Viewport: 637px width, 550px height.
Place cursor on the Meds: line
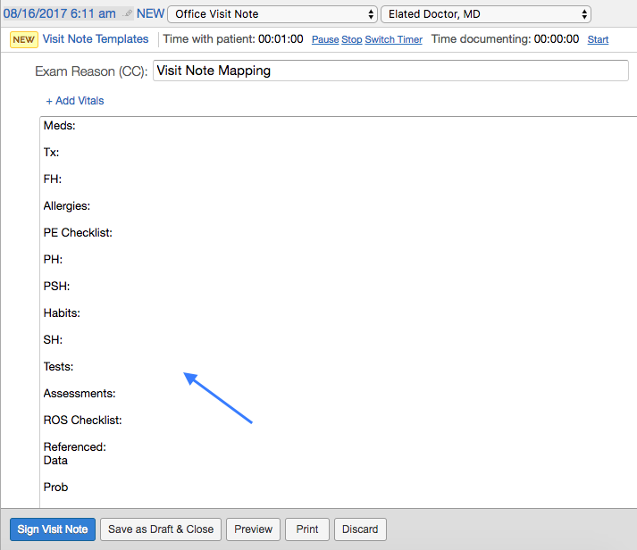pos(60,126)
